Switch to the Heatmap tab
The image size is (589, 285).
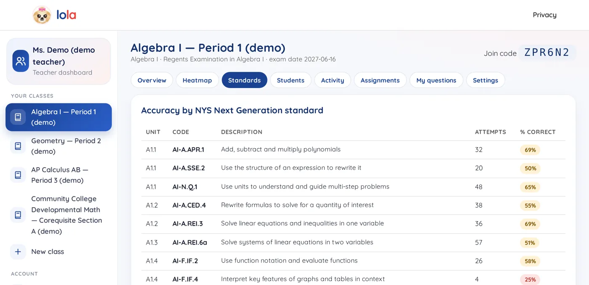197,80
